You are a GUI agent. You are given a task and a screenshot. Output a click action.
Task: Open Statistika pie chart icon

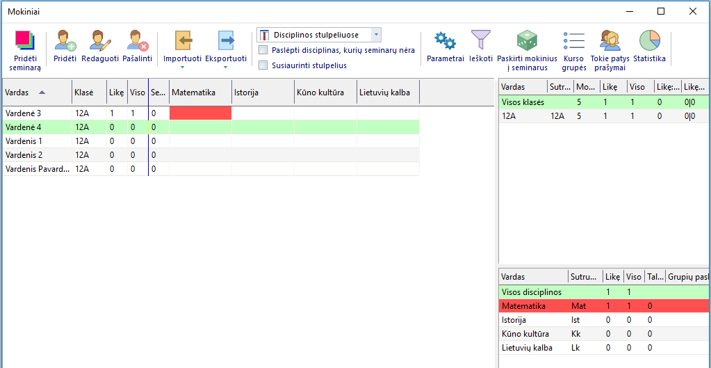pos(649,41)
